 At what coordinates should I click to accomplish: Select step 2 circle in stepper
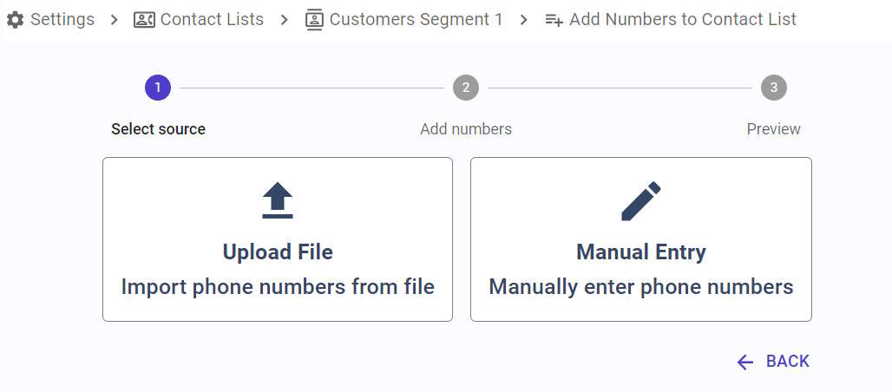pos(466,88)
